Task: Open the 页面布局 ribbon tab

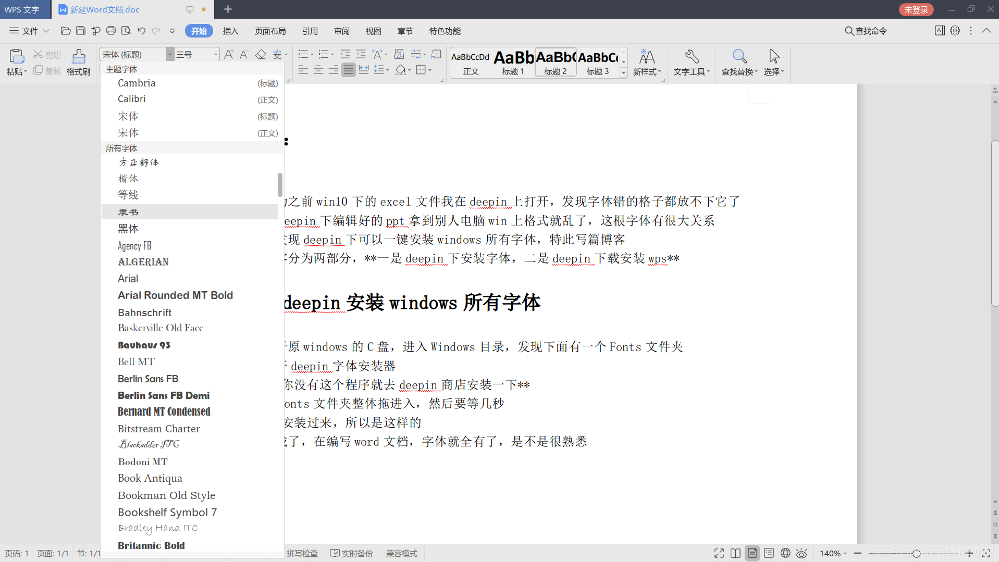Action: tap(270, 31)
